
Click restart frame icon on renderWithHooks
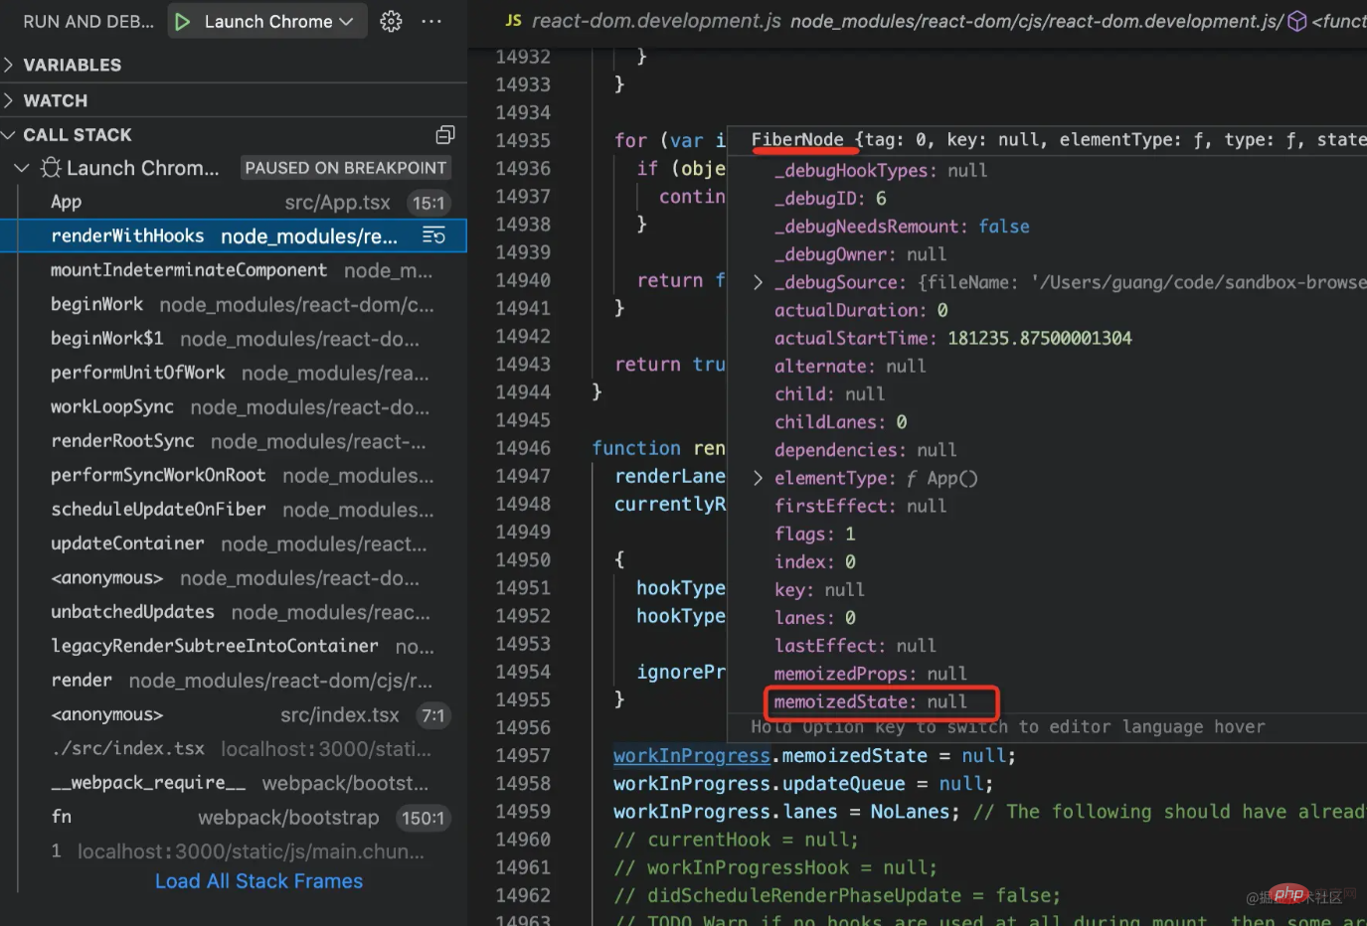[433, 235]
